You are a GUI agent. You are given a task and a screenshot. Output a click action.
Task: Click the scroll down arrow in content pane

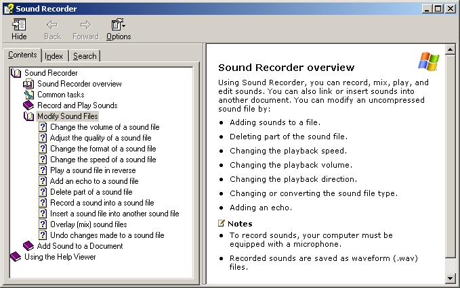[x=450, y=279]
